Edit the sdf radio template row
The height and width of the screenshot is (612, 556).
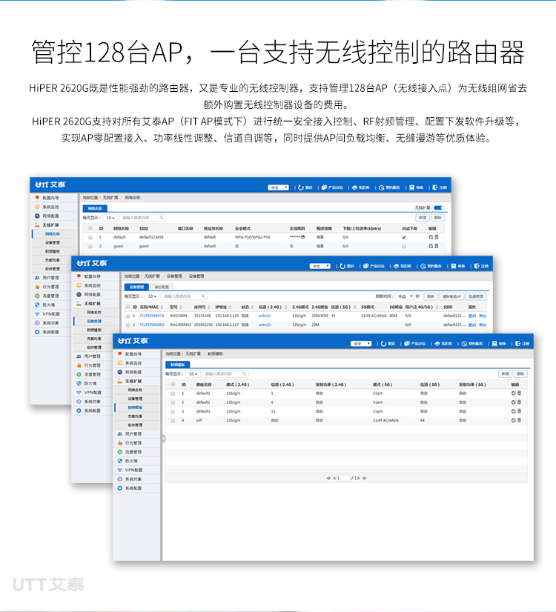(x=514, y=420)
